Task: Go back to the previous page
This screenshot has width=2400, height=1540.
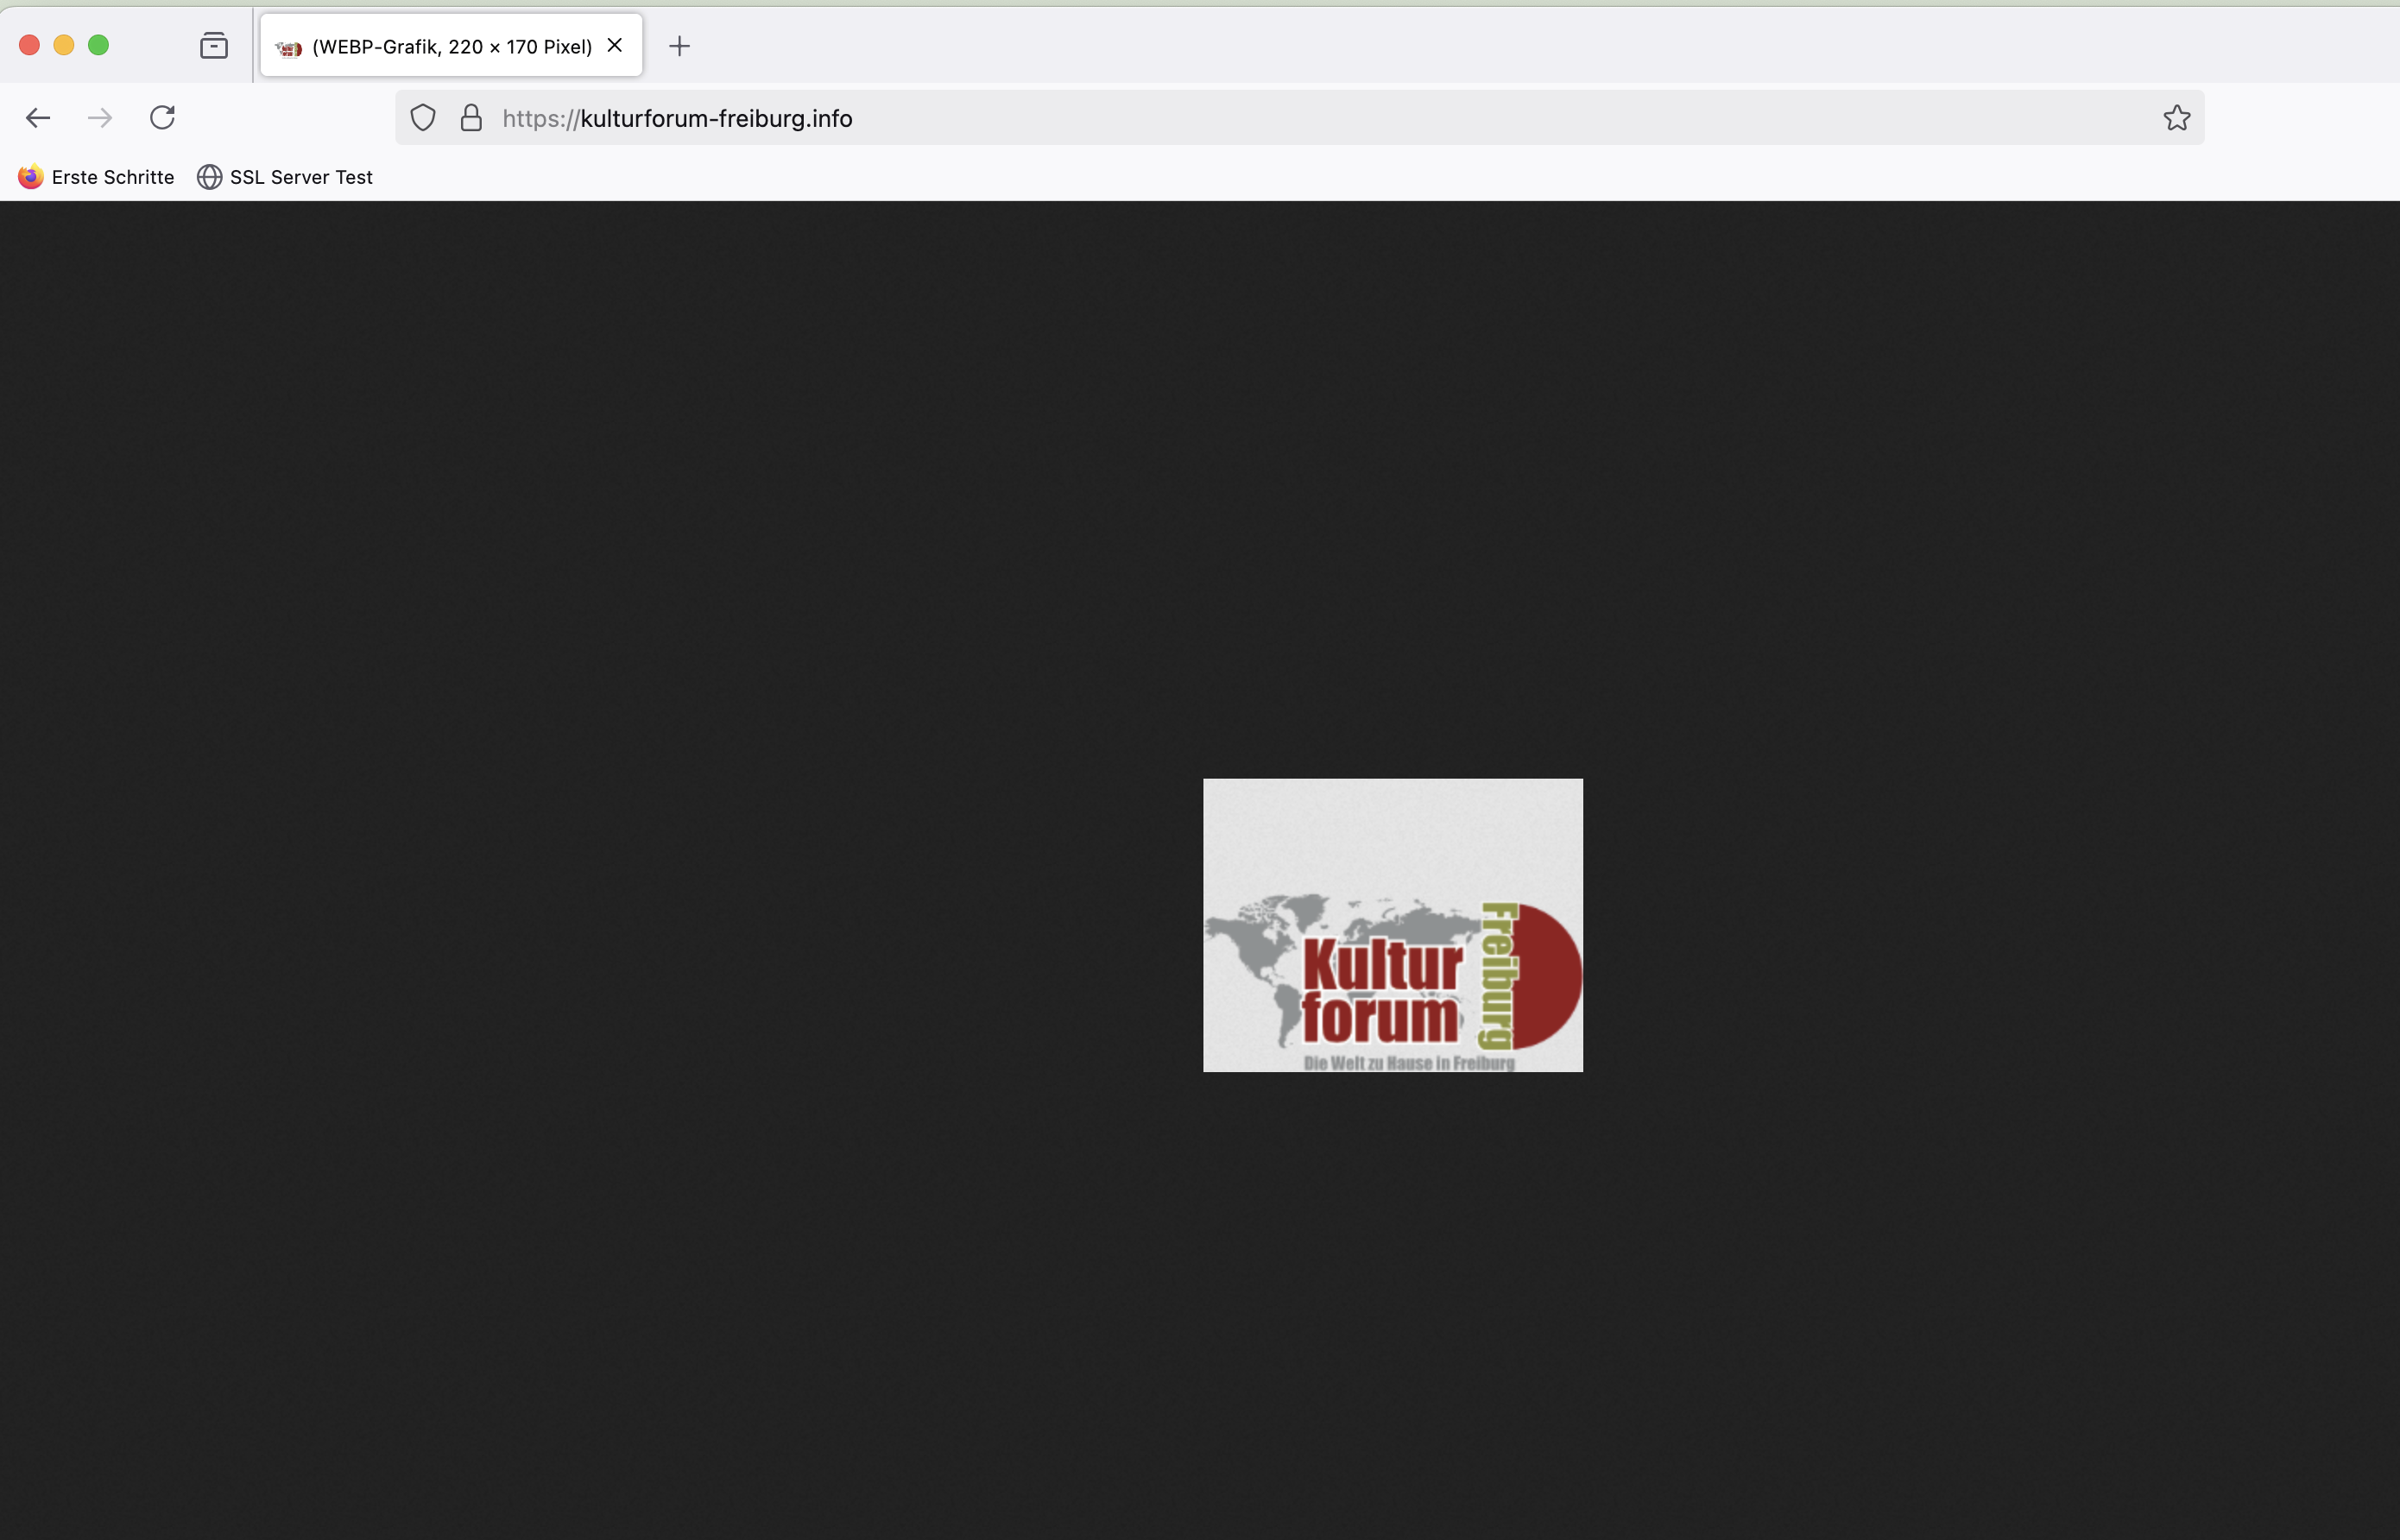Action: (x=38, y=118)
